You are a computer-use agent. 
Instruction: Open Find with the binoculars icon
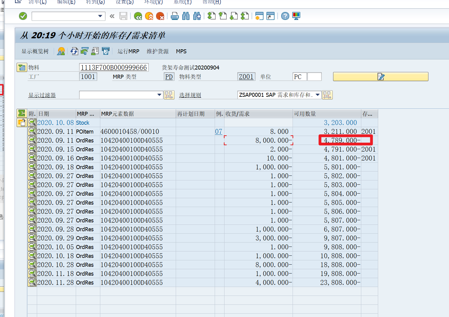[x=186, y=16]
